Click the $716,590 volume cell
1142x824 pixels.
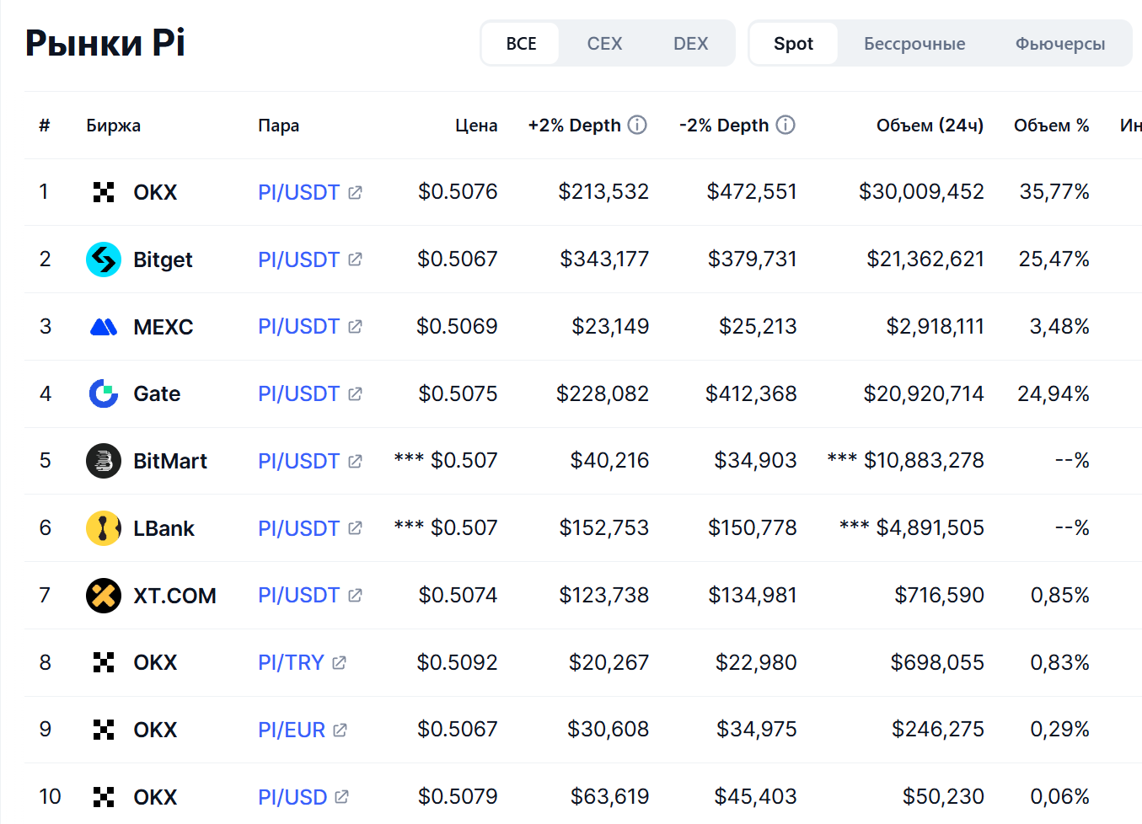939,595
